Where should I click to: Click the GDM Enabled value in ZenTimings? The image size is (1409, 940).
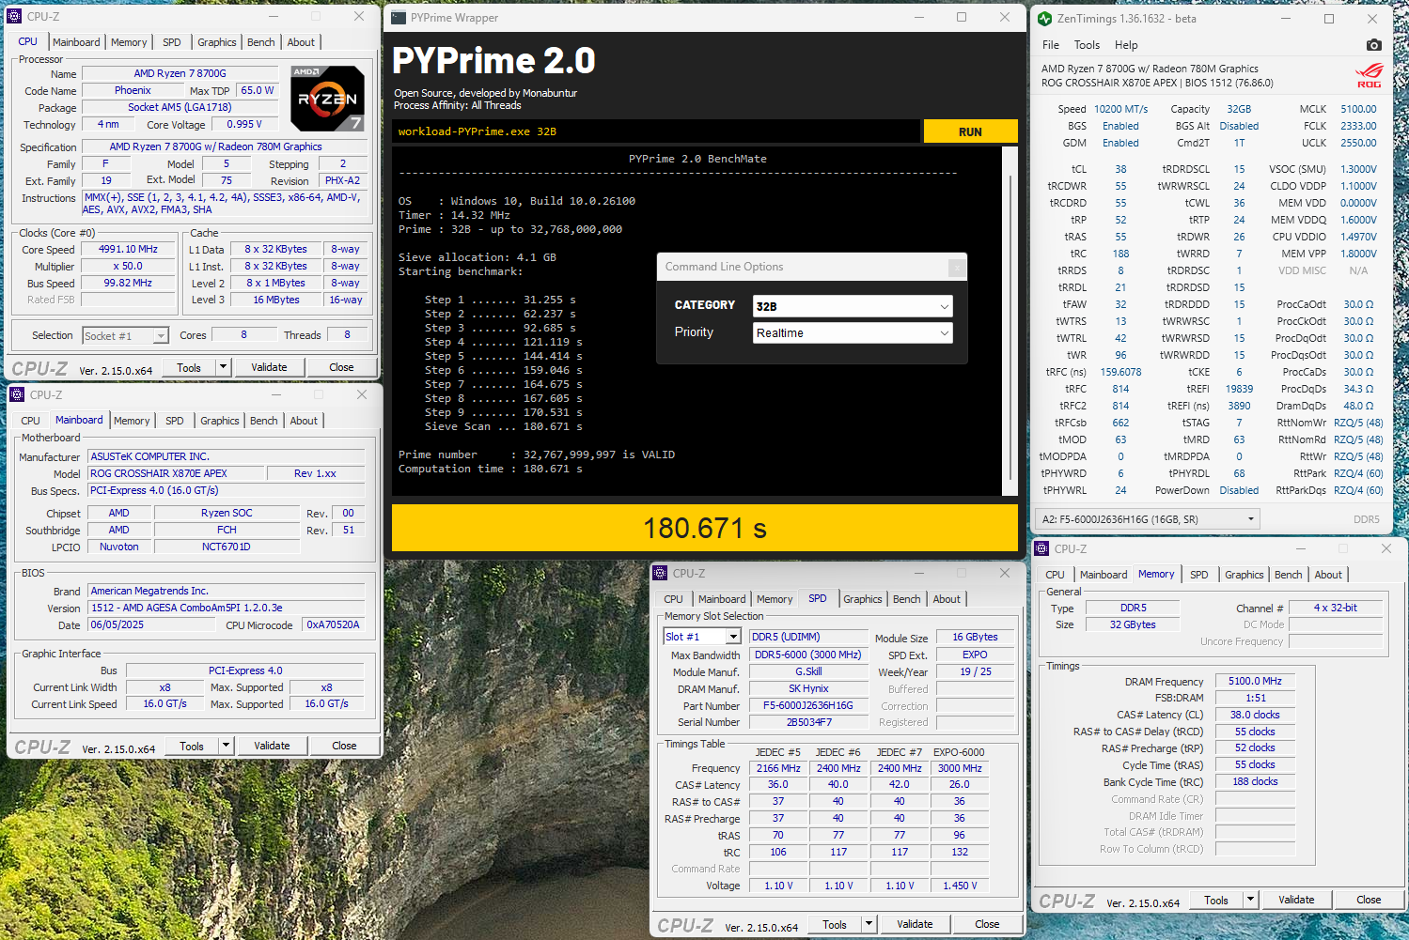coord(1120,143)
